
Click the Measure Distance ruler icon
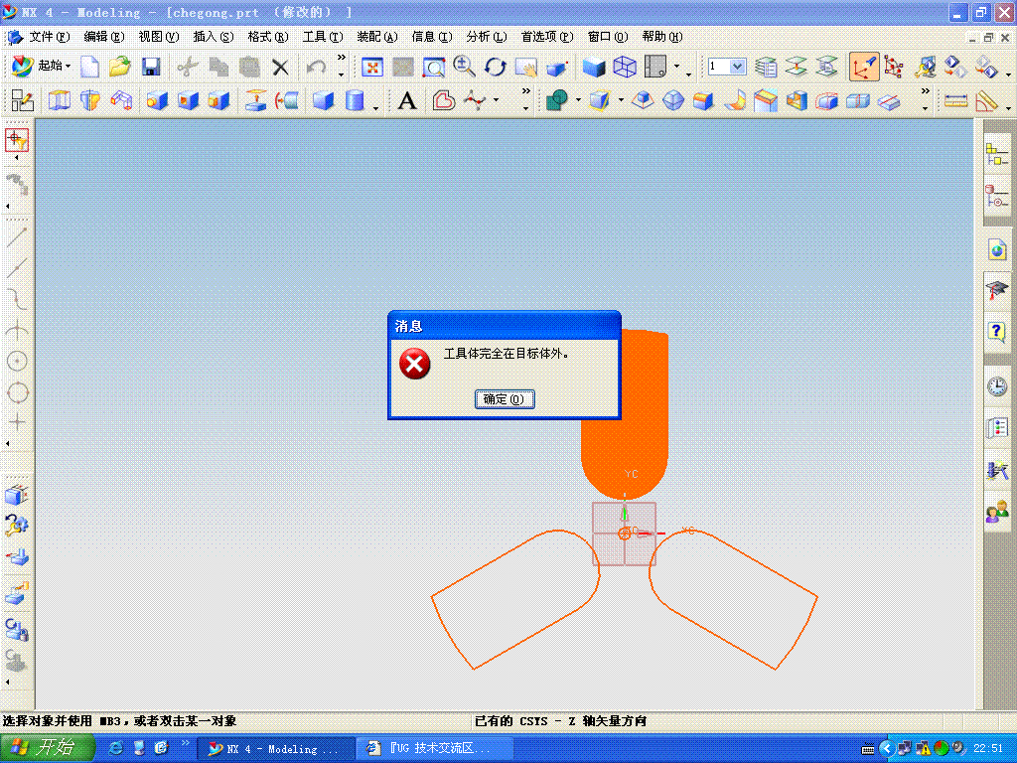pos(955,100)
